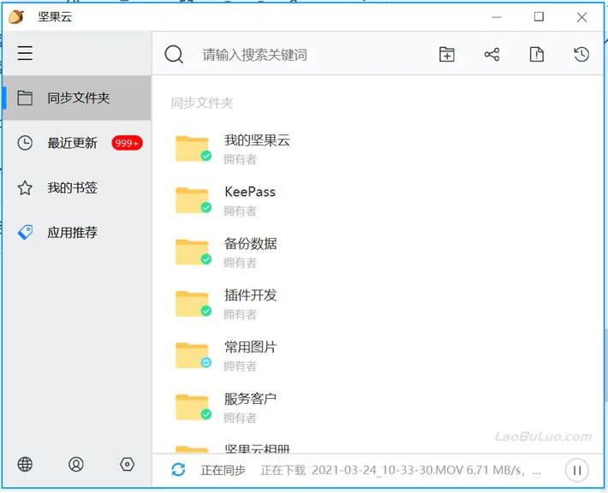Open the settings hexagon icon
The image size is (608, 493).
tap(128, 464)
